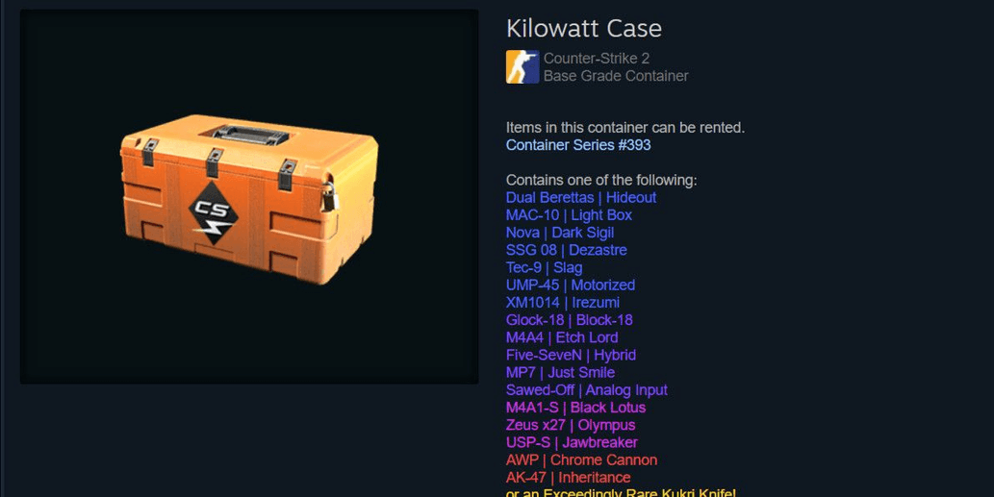Open UMP-45 | Motorized skin
Screen dimensions: 994x497
pos(570,285)
